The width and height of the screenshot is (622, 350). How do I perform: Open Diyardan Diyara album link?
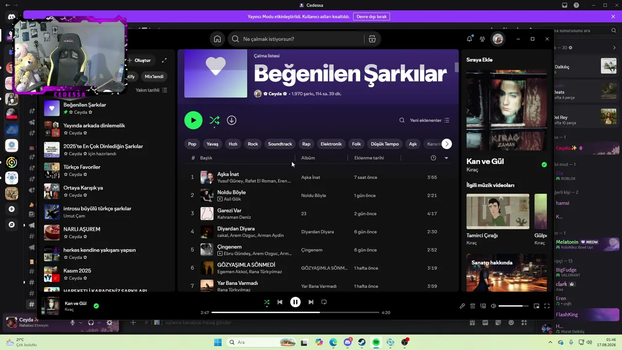317,232
